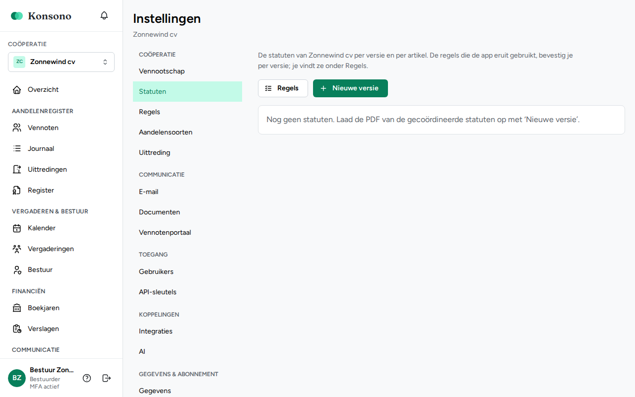The image size is (635, 397).
Task: Open Regels in settings menu
Action: [x=188, y=112]
